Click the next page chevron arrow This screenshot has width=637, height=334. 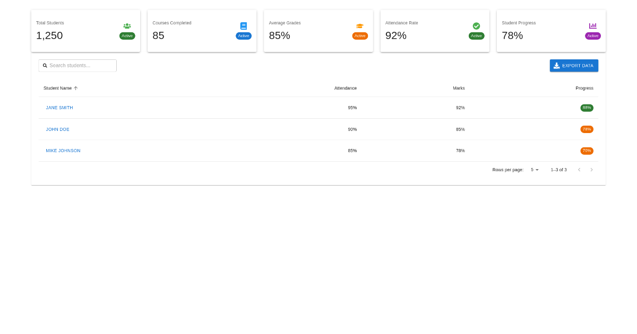(591, 170)
